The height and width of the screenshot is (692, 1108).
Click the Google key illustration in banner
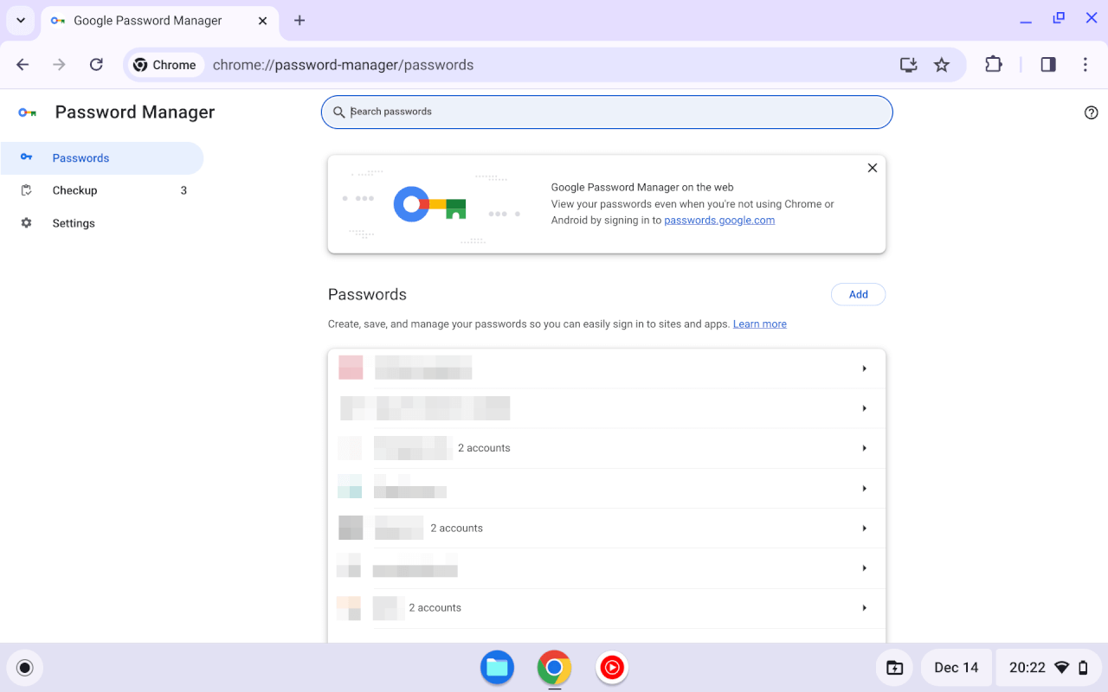coord(430,205)
